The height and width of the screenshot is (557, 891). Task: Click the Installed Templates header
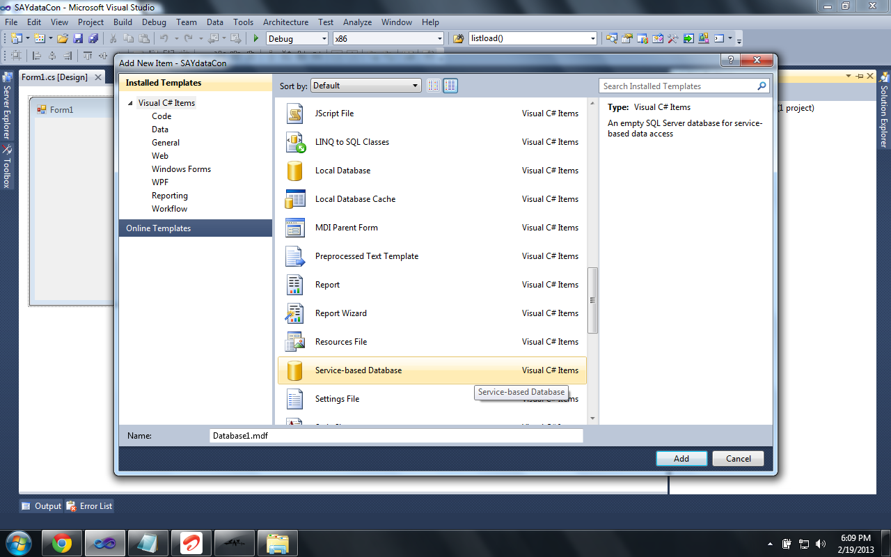pyautogui.click(x=196, y=83)
